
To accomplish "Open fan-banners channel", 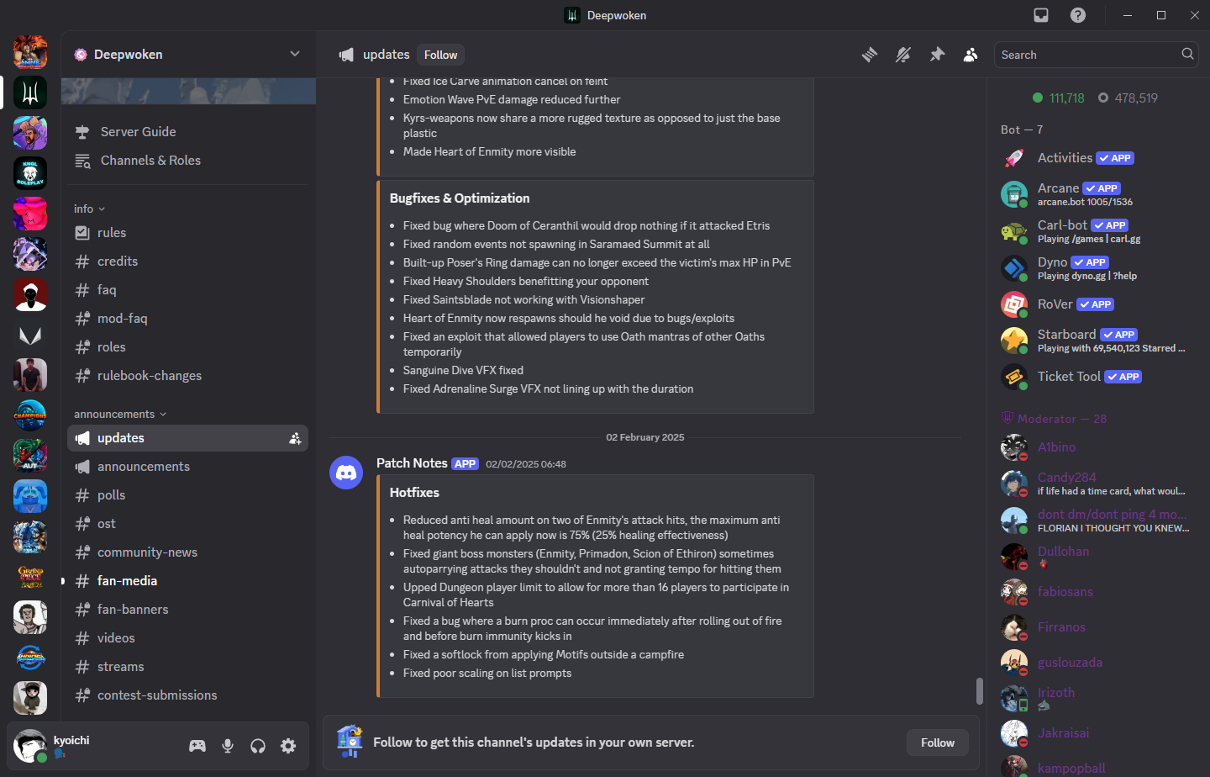I will tap(188, 610).
